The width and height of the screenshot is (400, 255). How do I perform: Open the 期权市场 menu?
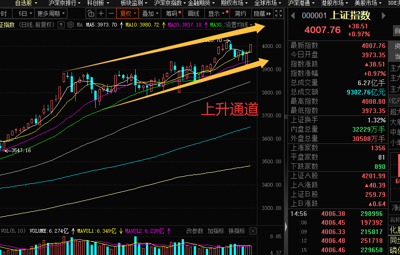coord(234,3)
